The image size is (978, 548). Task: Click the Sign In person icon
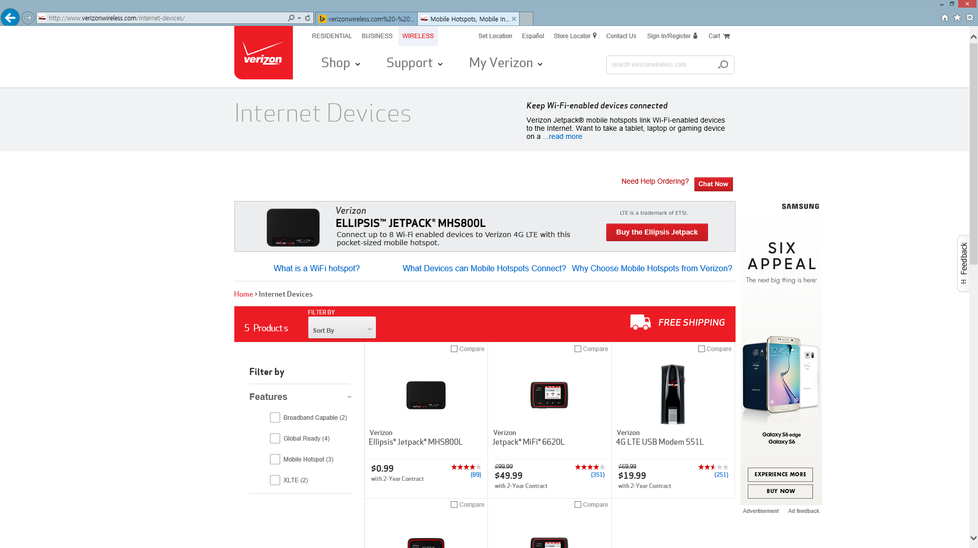tap(695, 36)
